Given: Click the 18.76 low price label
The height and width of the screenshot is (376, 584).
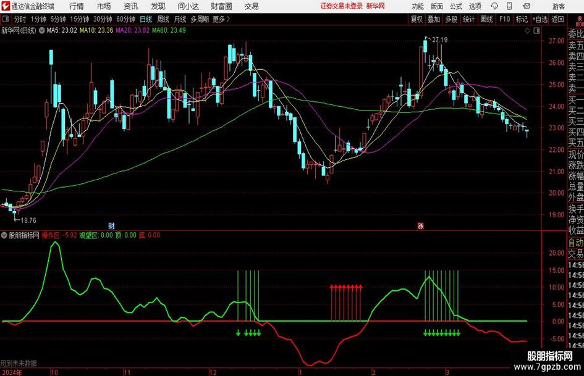Looking at the screenshot, I should (x=28, y=220).
